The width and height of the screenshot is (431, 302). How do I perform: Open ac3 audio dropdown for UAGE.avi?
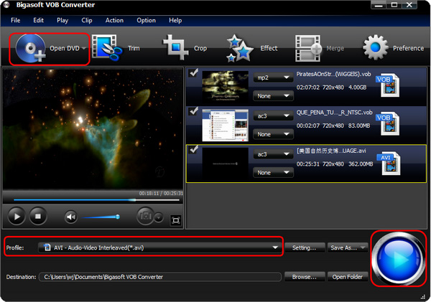click(273, 154)
